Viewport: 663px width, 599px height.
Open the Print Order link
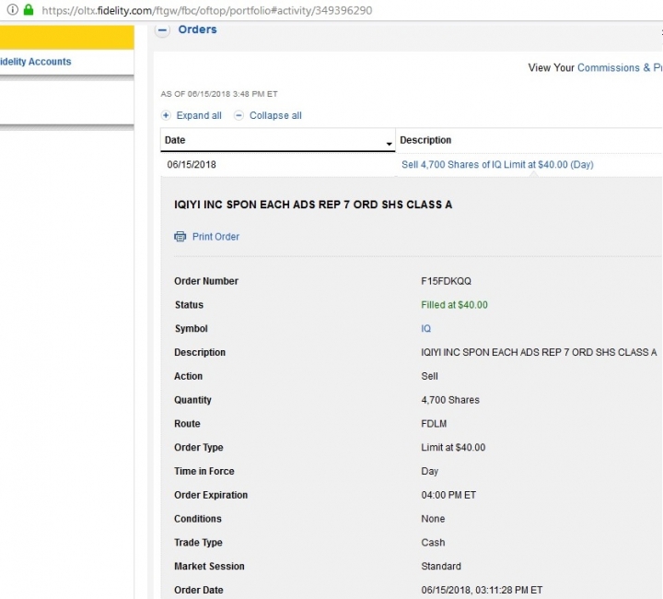pyautogui.click(x=215, y=237)
